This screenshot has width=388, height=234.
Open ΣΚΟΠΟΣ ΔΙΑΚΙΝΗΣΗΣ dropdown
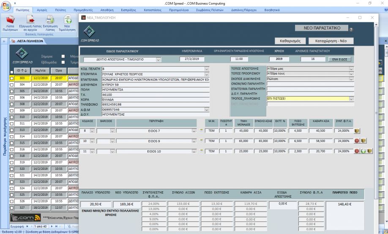pyautogui.click(x=351, y=79)
